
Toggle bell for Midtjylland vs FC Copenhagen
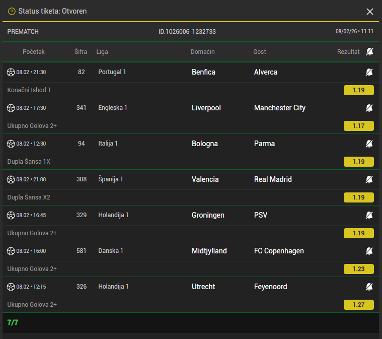click(369, 251)
